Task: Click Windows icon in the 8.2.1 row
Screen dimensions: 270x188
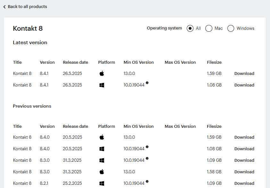Action: pos(102,184)
